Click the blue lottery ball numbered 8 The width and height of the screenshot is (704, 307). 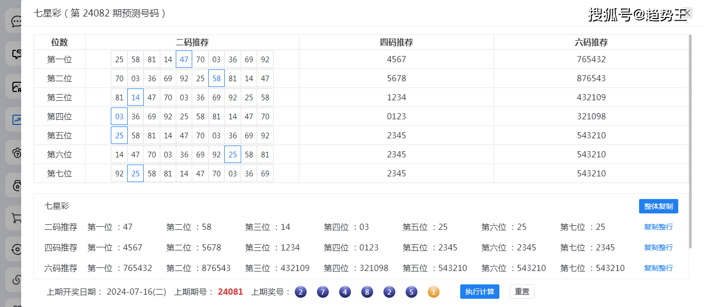click(x=367, y=292)
